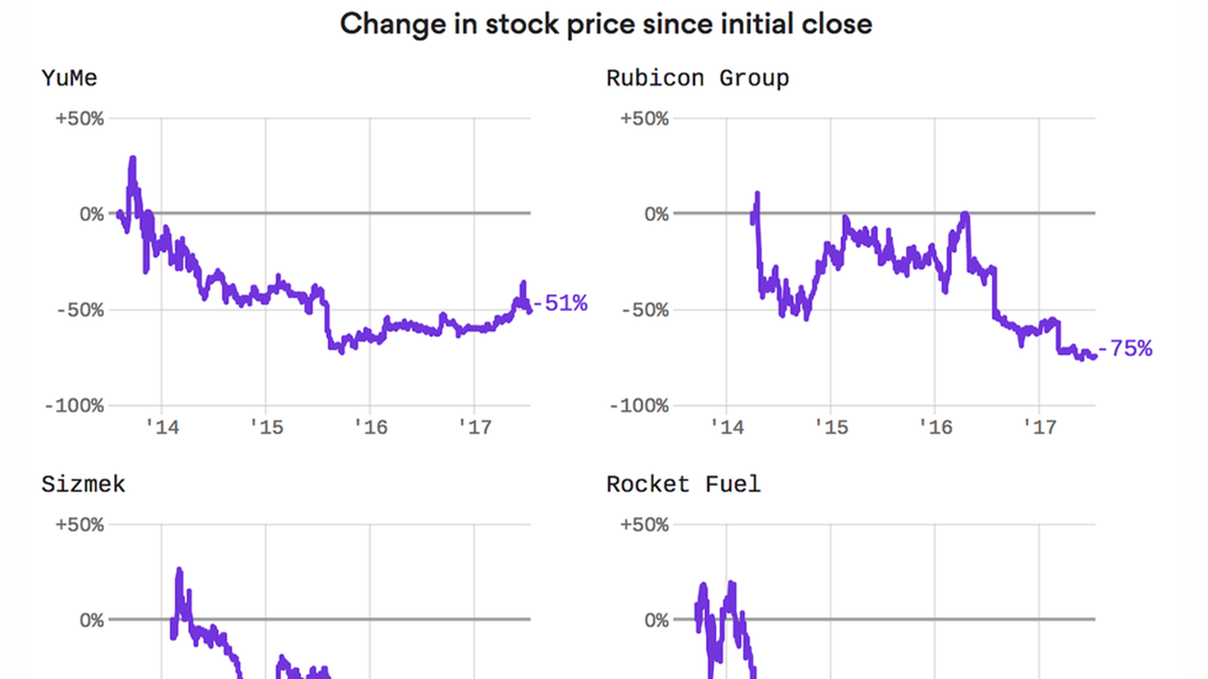Image resolution: width=1208 pixels, height=679 pixels.
Task: Click the 0% axis label on Rubicon Group chart
Action: point(656,214)
